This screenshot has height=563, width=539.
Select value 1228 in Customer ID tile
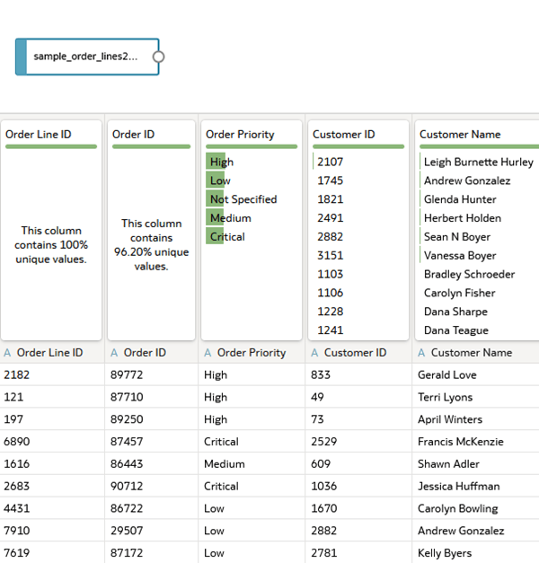coord(331,311)
